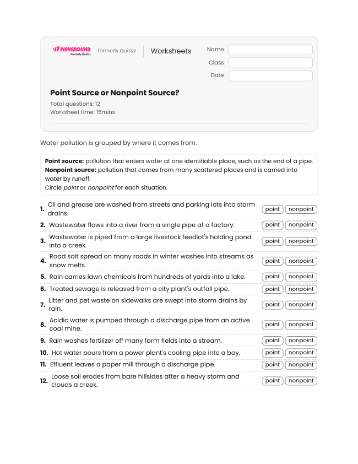The height and width of the screenshot is (464, 358).
Task: Choose 'point' for question 11 paper mill
Action: click(273, 365)
